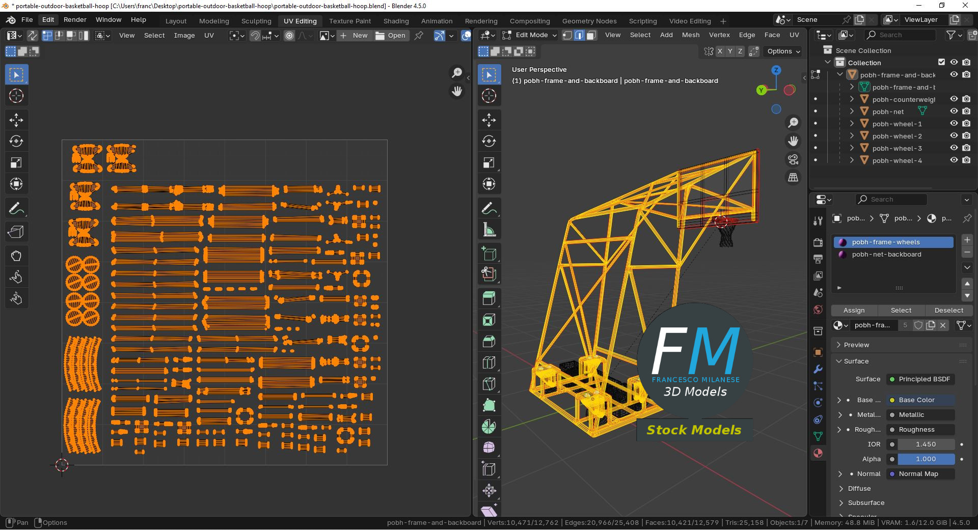Hide pobh-net in the outliner
978x530 pixels.
click(x=954, y=111)
